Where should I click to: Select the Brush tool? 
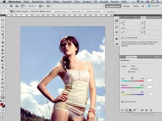[3, 46]
